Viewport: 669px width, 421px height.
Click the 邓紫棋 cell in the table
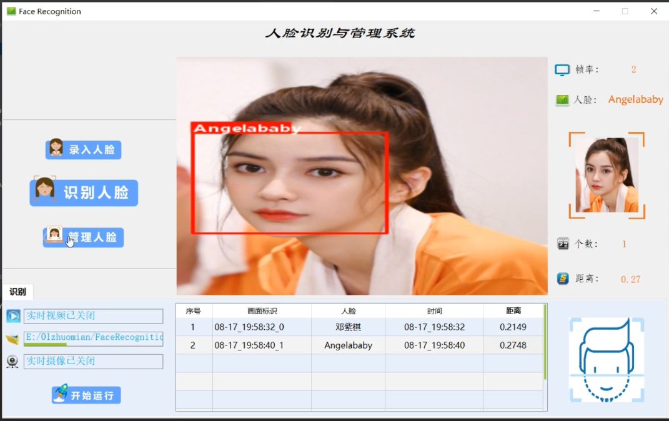(x=348, y=327)
